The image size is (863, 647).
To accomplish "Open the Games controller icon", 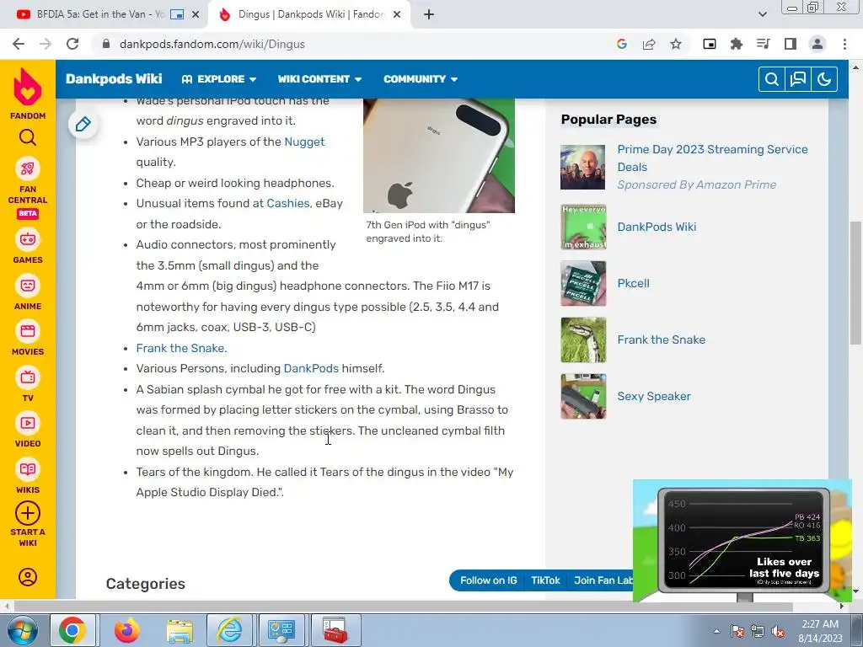I will tap(28, 239).
